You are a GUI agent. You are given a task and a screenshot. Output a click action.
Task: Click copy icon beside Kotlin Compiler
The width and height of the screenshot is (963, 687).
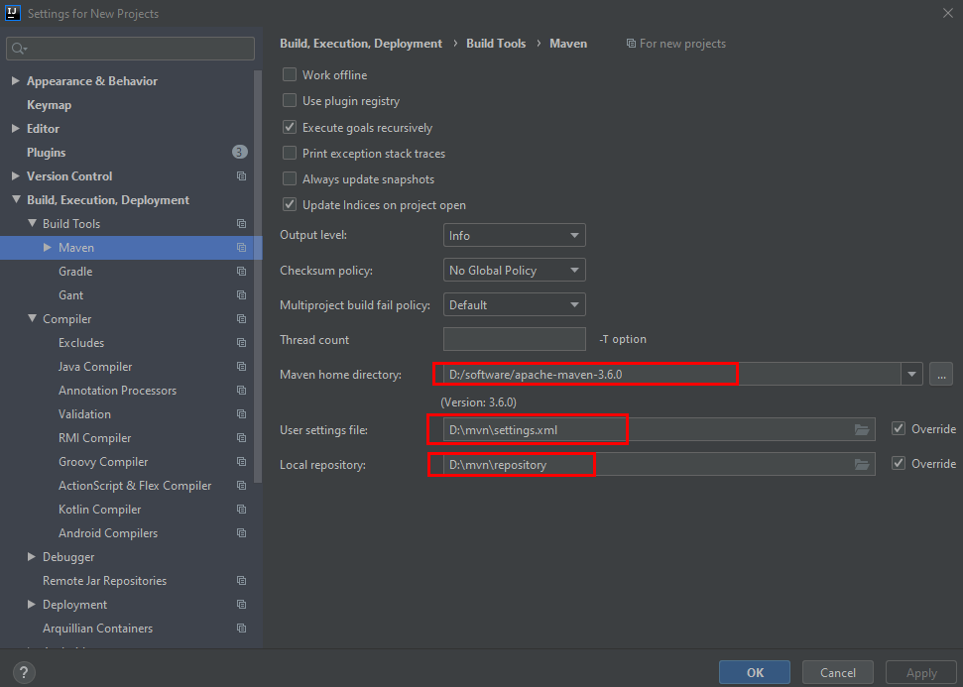241,510
